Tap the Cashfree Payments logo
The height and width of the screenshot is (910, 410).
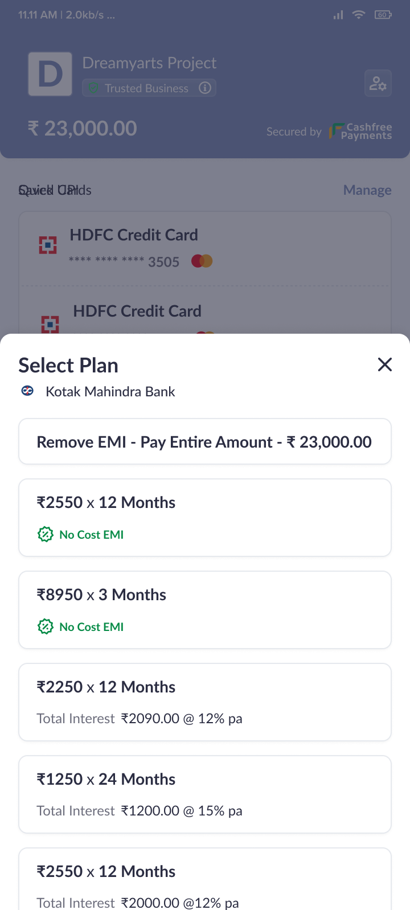click(360, 132)
